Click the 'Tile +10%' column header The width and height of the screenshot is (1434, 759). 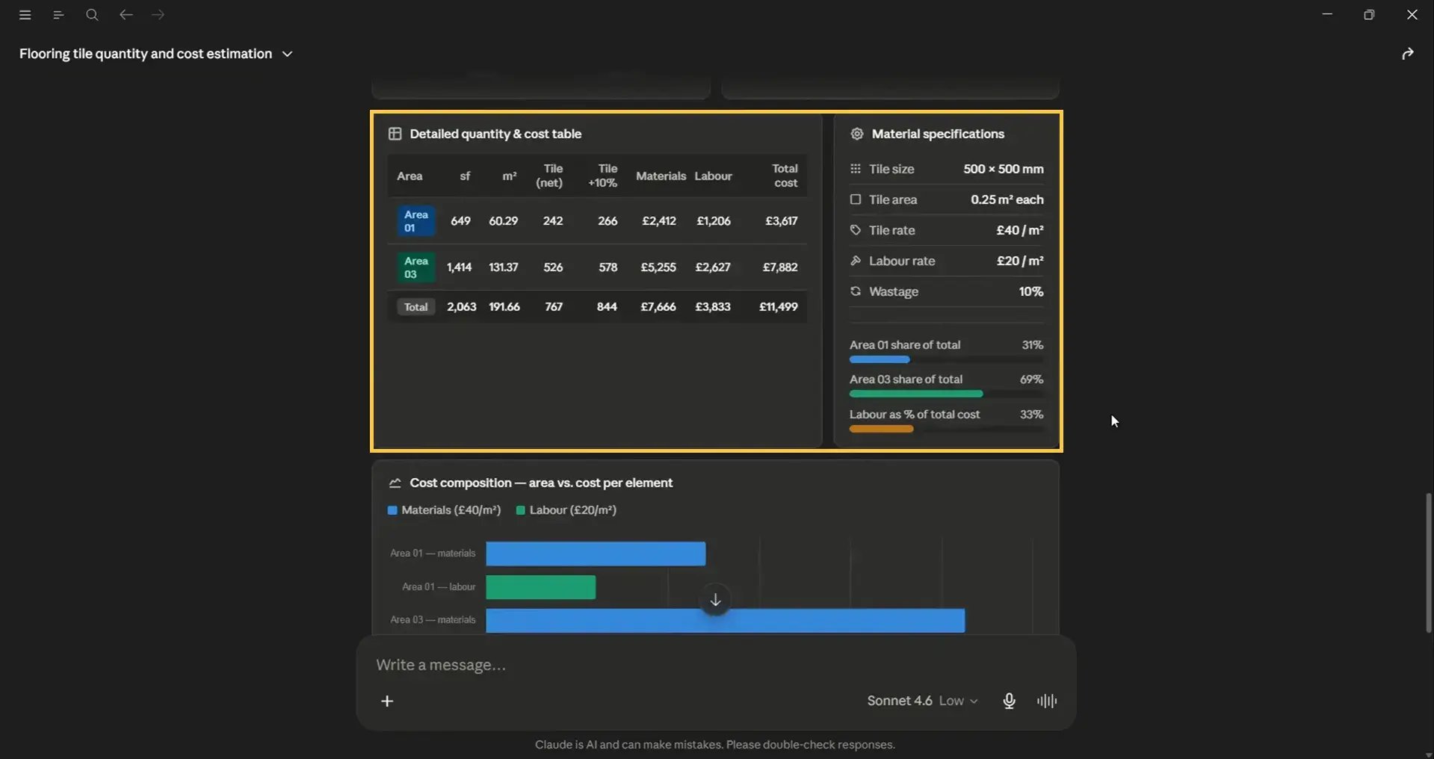click(x=603, y=176)
